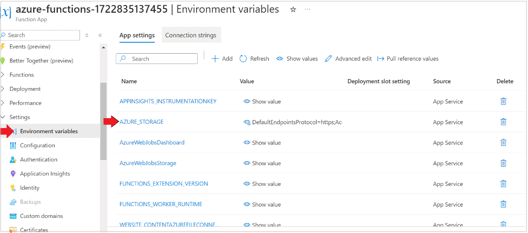Hide the AZURE_STORAGE value
The height and width of the screenshot is (233, 528).
click(x=247, y=122)
